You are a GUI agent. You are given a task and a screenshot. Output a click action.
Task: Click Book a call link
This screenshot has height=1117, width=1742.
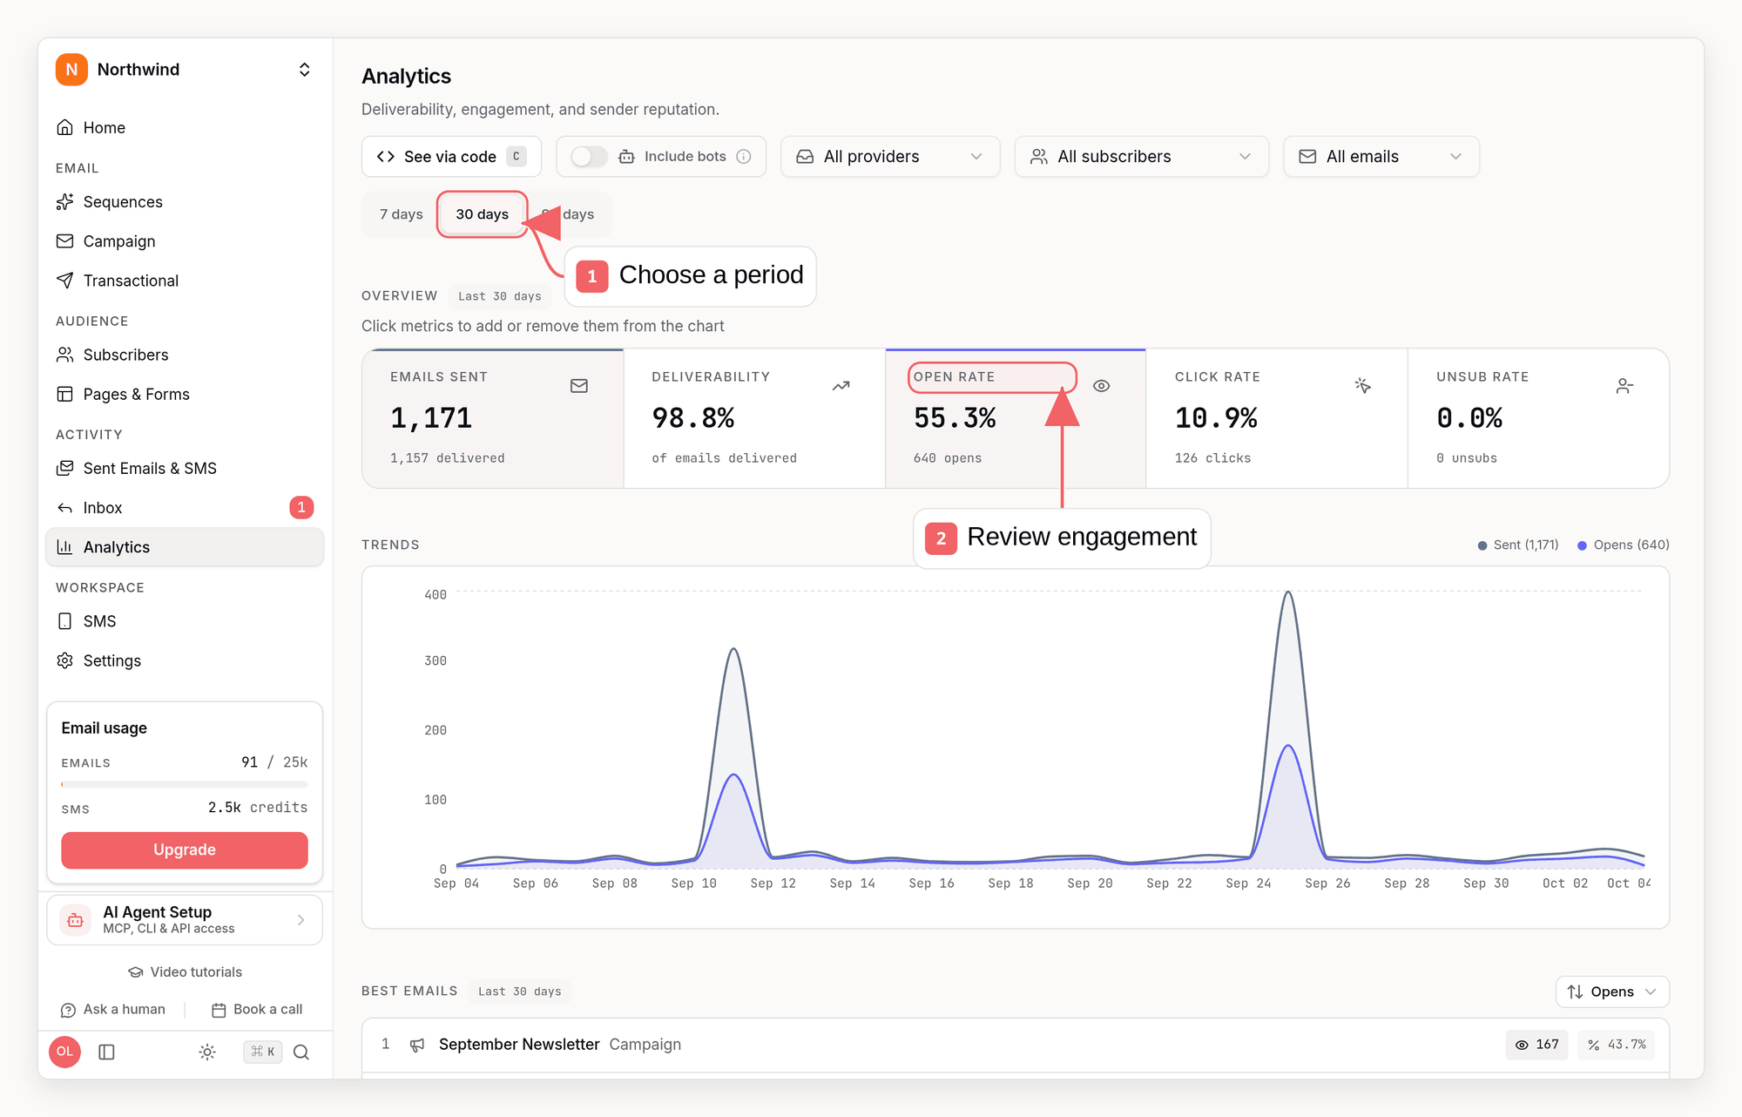[x=257, y=1010]
